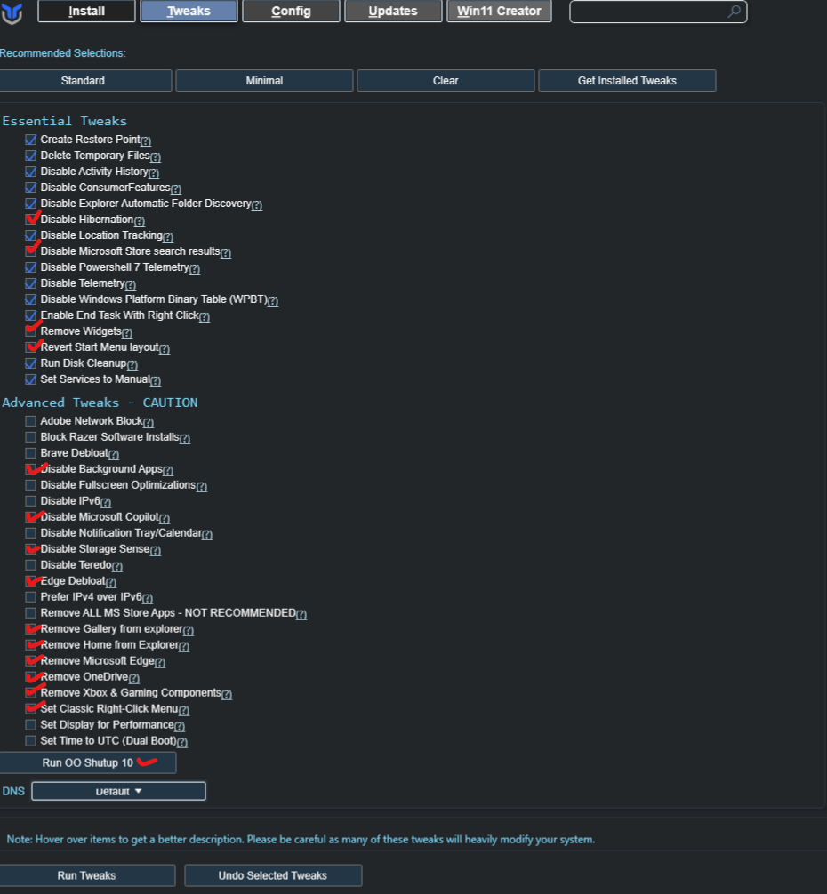Open help (?) for Prefer IPv4 over IPv6
The height and width of the screenshot is (894, 827).
(x=148, y=598)
